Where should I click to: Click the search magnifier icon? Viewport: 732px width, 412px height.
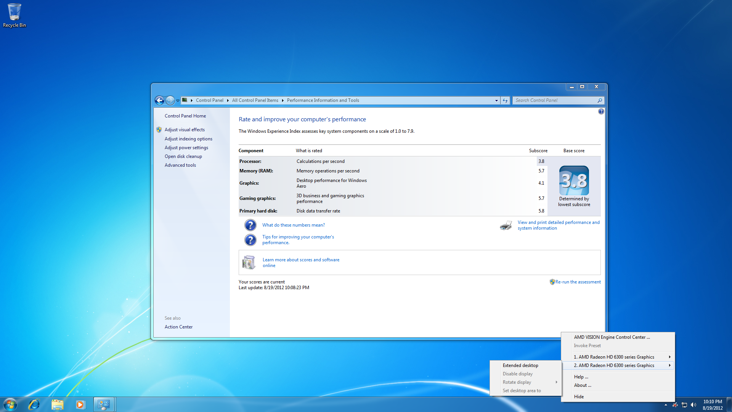tap(600, 101)
